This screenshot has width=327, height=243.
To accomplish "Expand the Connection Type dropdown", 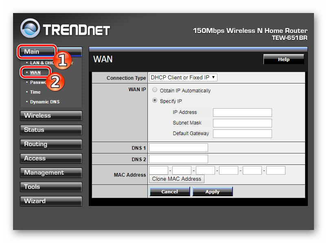I will click(183, 77).
